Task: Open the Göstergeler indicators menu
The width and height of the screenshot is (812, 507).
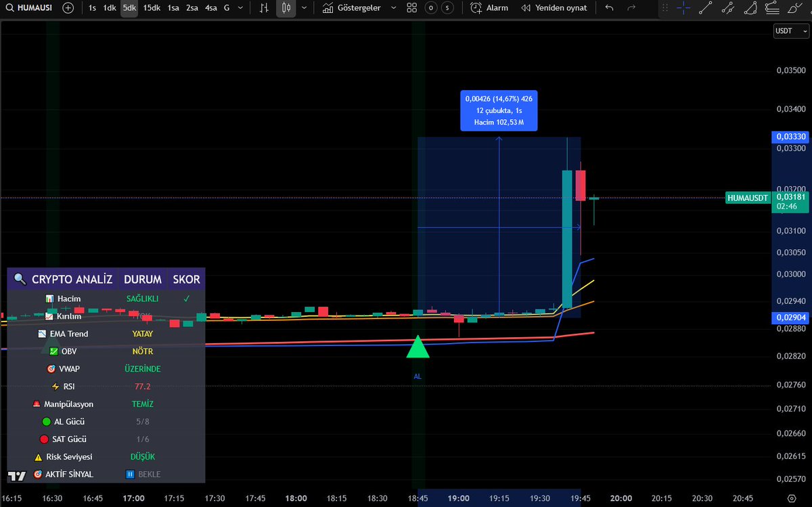Action: click(351, 8)
